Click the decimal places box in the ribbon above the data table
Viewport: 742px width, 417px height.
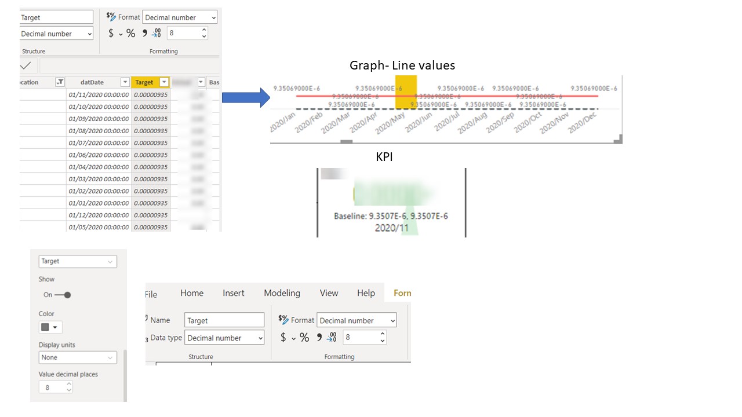pyautogui.click(x=187, y=33)
